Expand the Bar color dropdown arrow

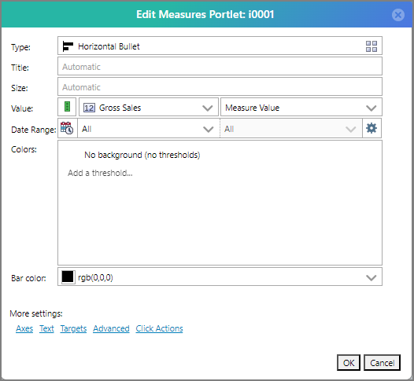(x=371, y=278)
